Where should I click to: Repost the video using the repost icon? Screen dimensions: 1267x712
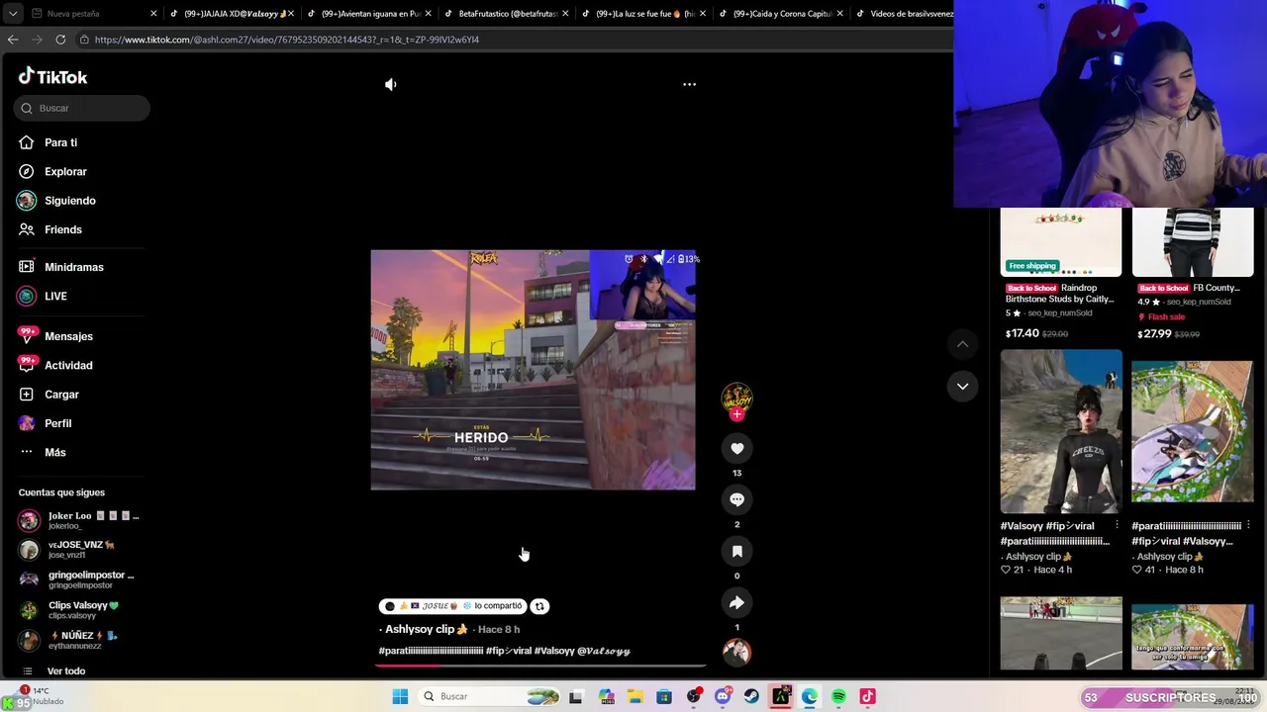(x=539, y=606)
